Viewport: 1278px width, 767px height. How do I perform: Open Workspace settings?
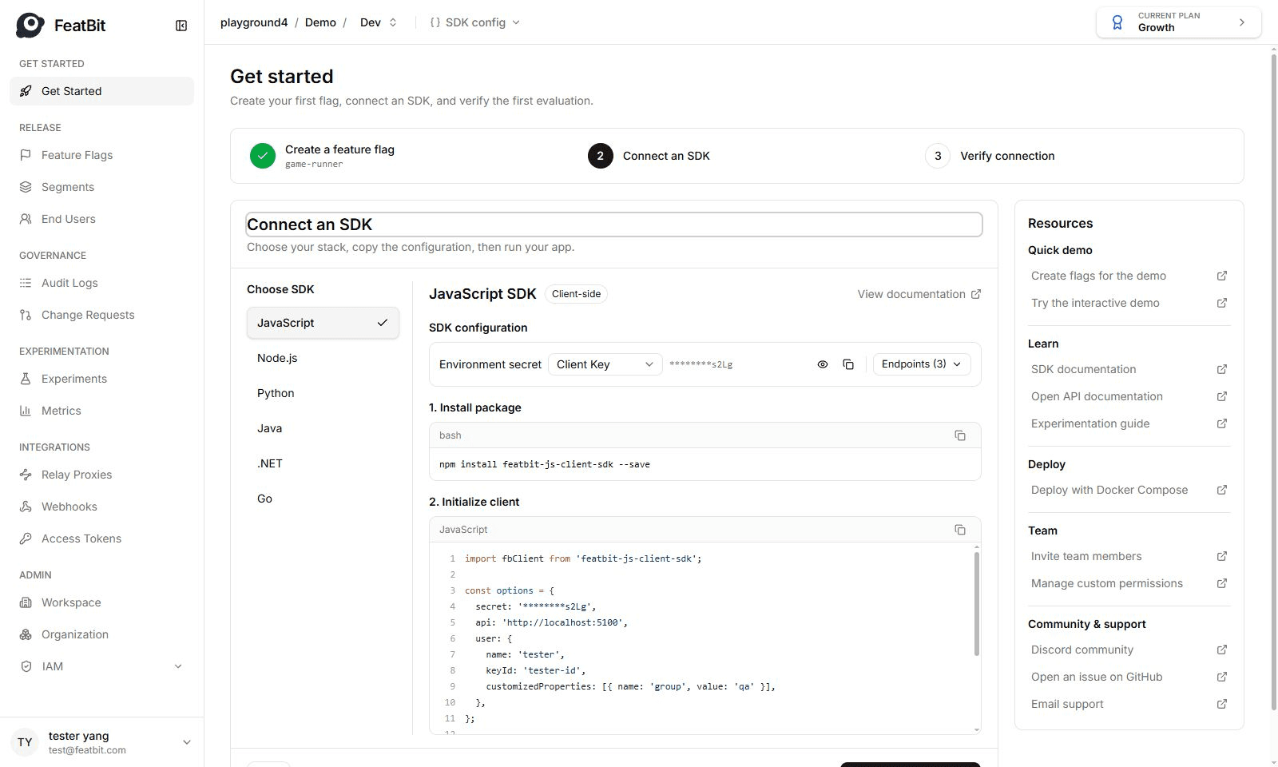pyautogui.click(x=102, y=602)
